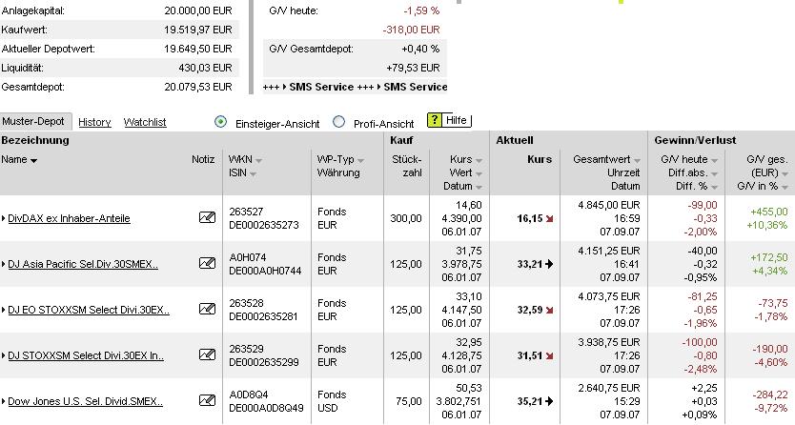Select Einsteiger-Ansicht radio button
795x425 pixels.
[221, 122]
